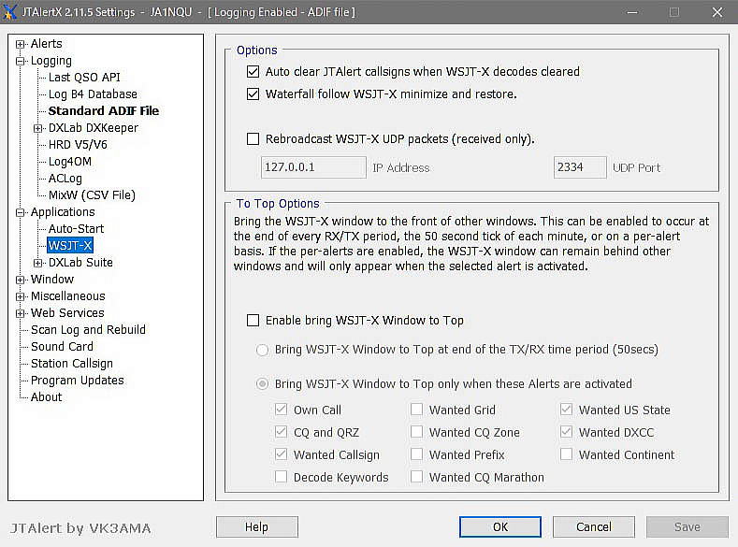Click the JTAlertX app icon in title bar

pyautogui.click(x=12, y=12)
